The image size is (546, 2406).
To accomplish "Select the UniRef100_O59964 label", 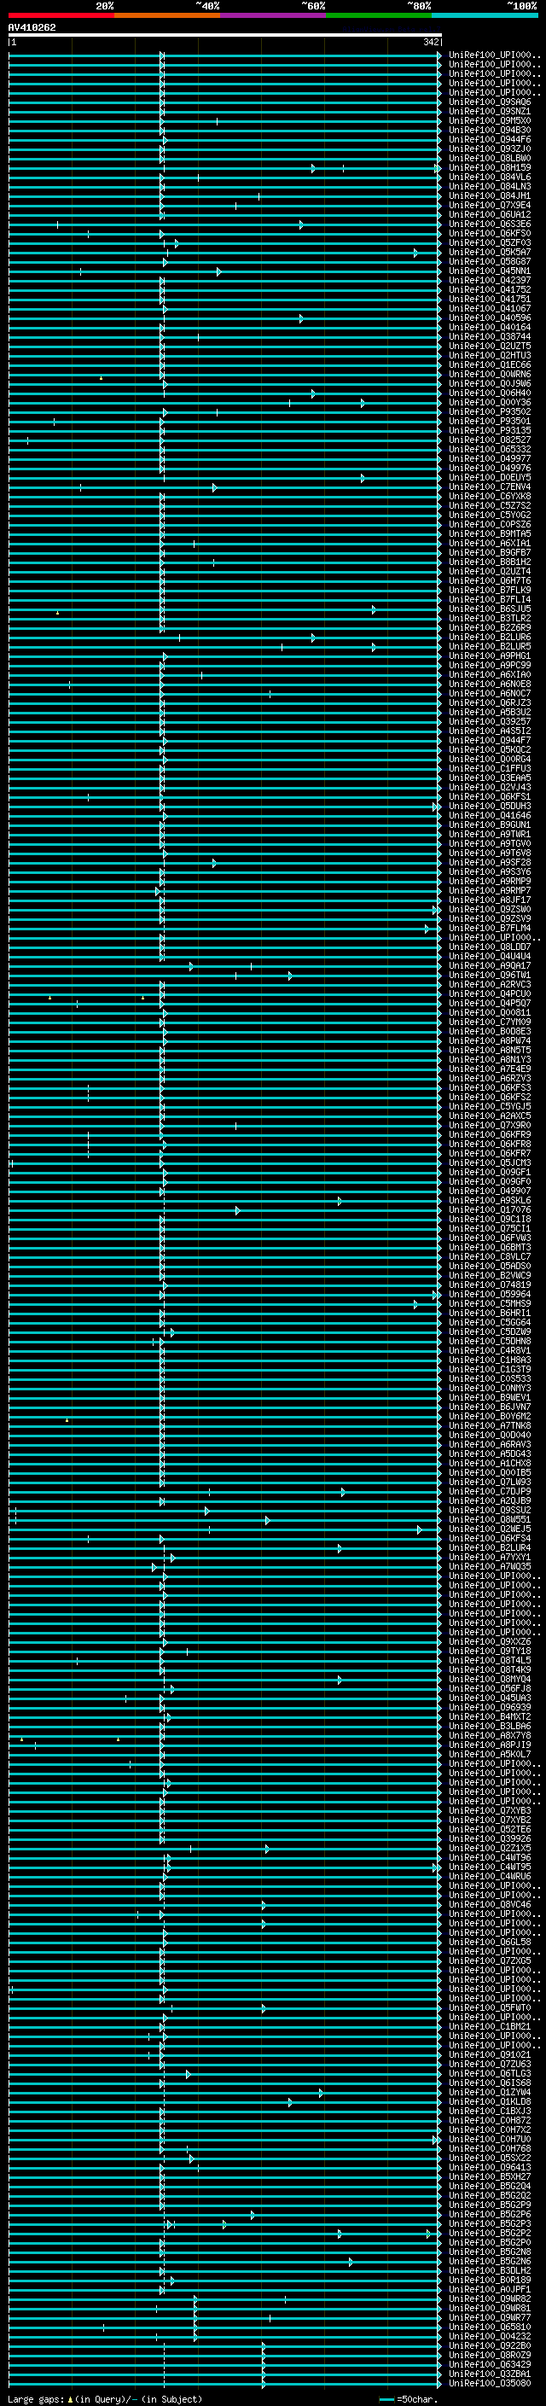I will (x=490, y=1295).
